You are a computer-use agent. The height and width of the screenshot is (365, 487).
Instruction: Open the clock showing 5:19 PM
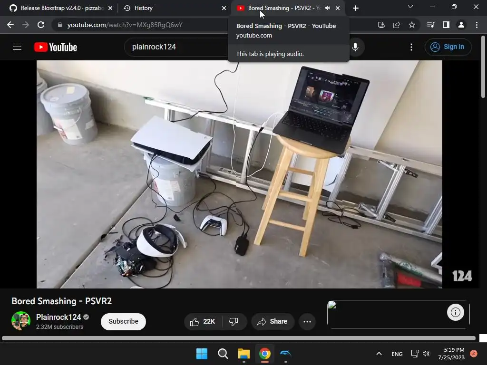(x=451, y=354)
